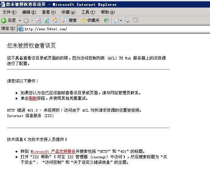The image size is (210, 178).
Task: Open the Microsoft 产品支持服务 link
Action: coord(53,151)
